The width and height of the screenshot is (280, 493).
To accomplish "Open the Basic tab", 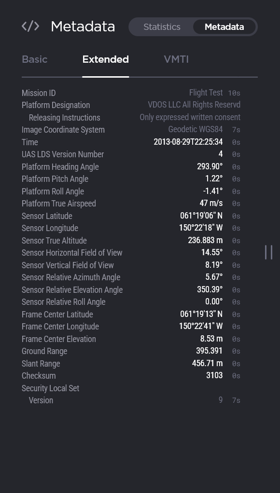I will [35, 59].
